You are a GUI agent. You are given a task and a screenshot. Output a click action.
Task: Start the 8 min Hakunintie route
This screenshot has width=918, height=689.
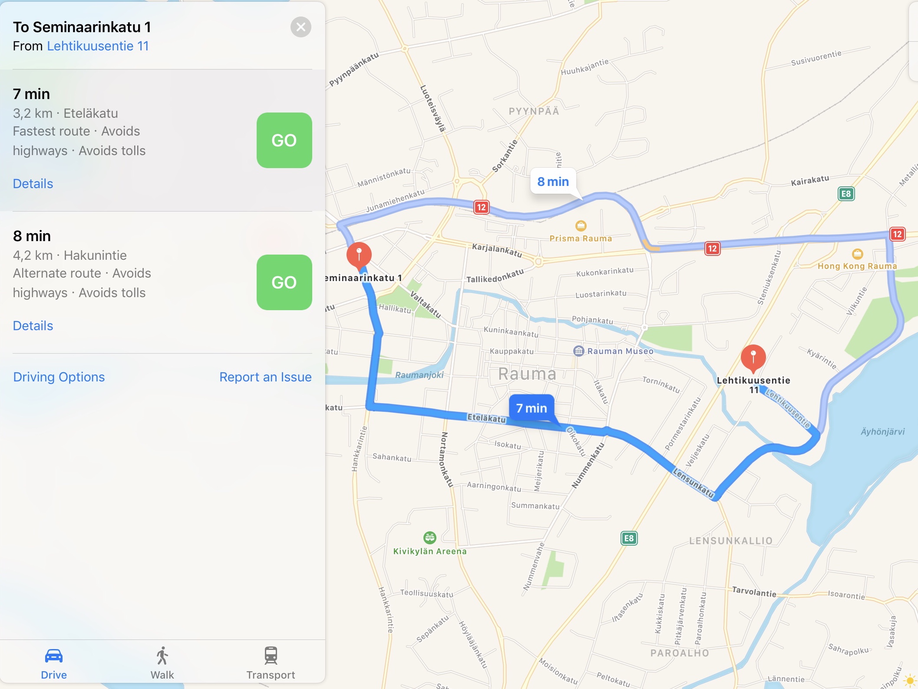point(284,282)
